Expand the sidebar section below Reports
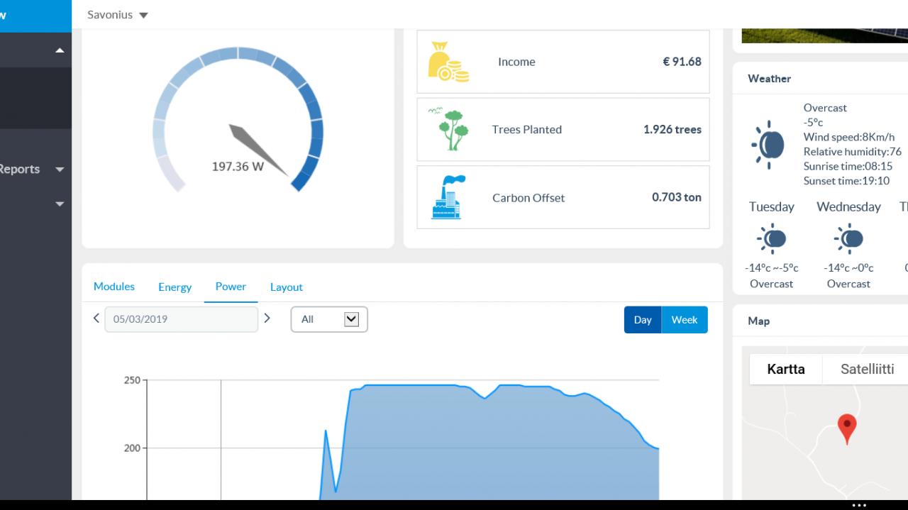Screen dimensions: 908x510 coord(60,204)
